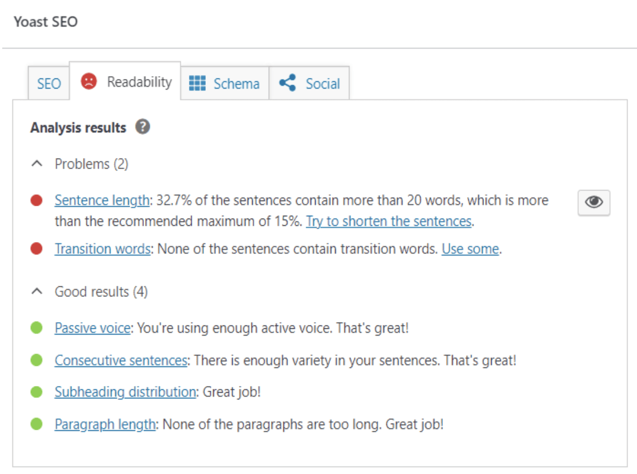Click text "You're using enough active voice"
This screenshot has width=637, height=474.
pos(234,328)
